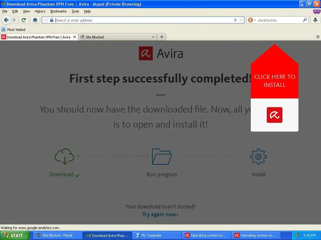Click the system tray network icon
Screen dimensions: 321x240
[x=297, y=236]
